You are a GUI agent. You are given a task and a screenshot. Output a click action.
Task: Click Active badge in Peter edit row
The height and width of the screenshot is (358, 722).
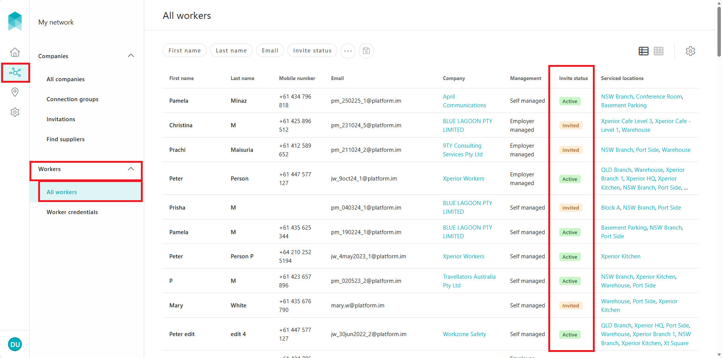pos(570,335)
